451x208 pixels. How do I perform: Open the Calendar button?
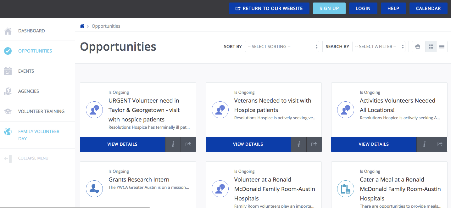(x=428, y=8)
